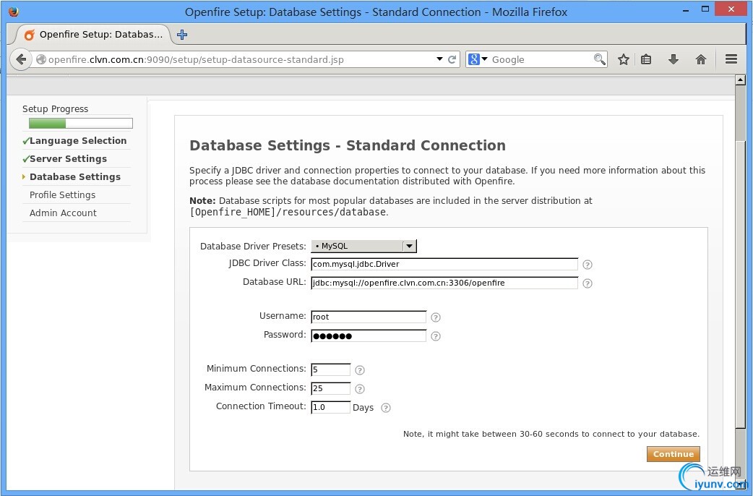The height and width of the screenshot is (496, 753).
Task: Open Database Driver Presets MySQL dropdown
Action: [364, 246]
